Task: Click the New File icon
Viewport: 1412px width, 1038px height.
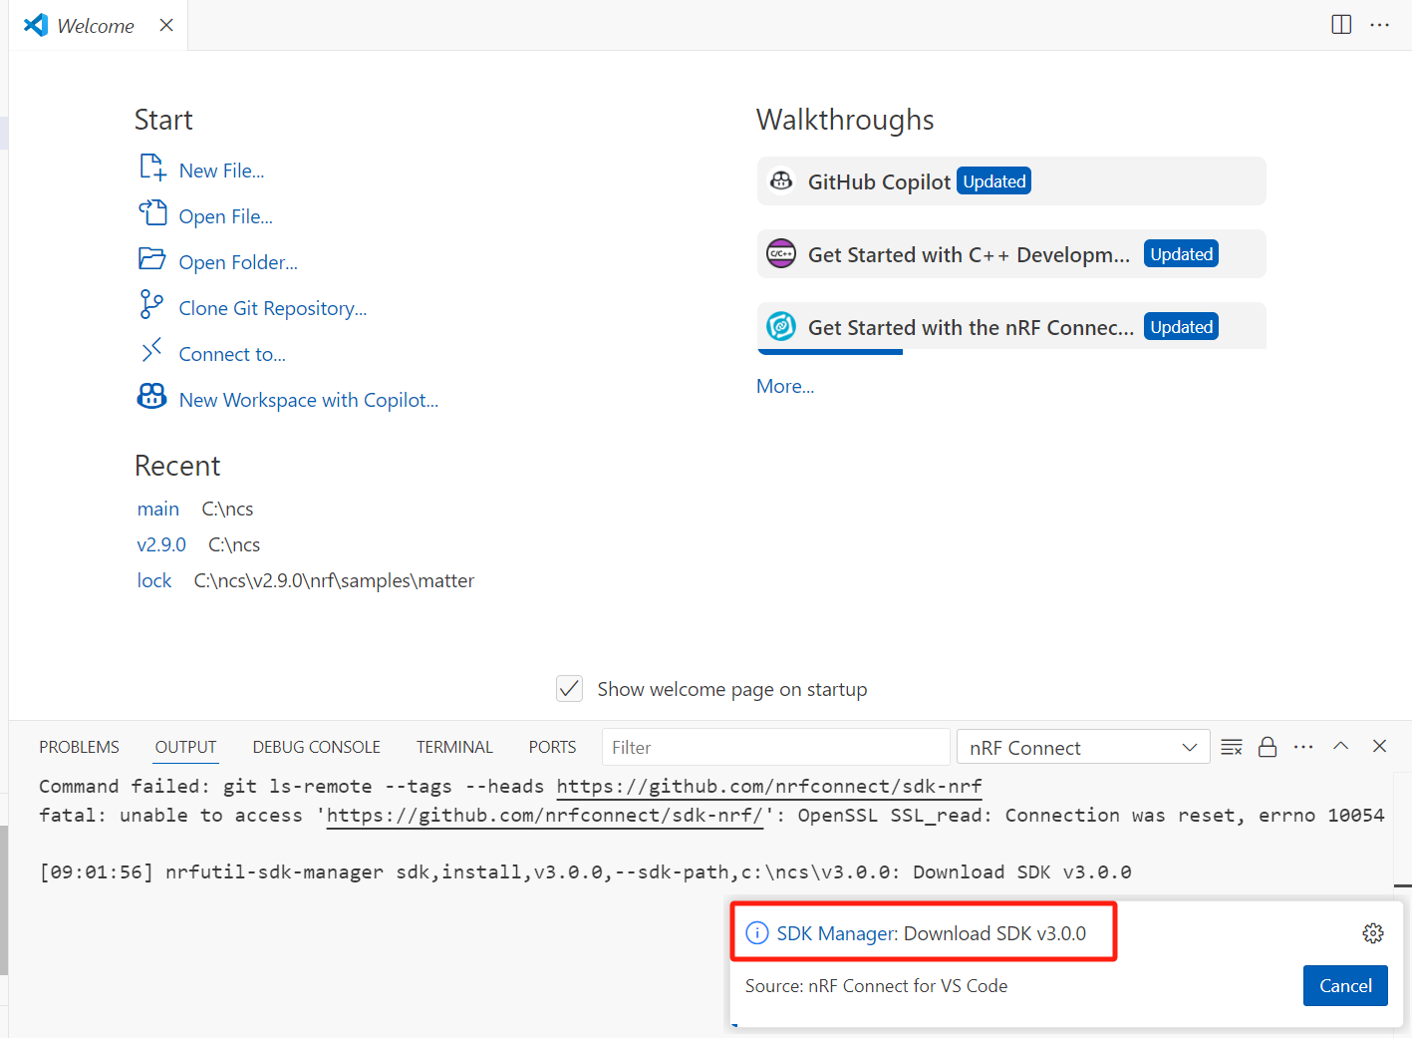Action: [x=152, y=168]
